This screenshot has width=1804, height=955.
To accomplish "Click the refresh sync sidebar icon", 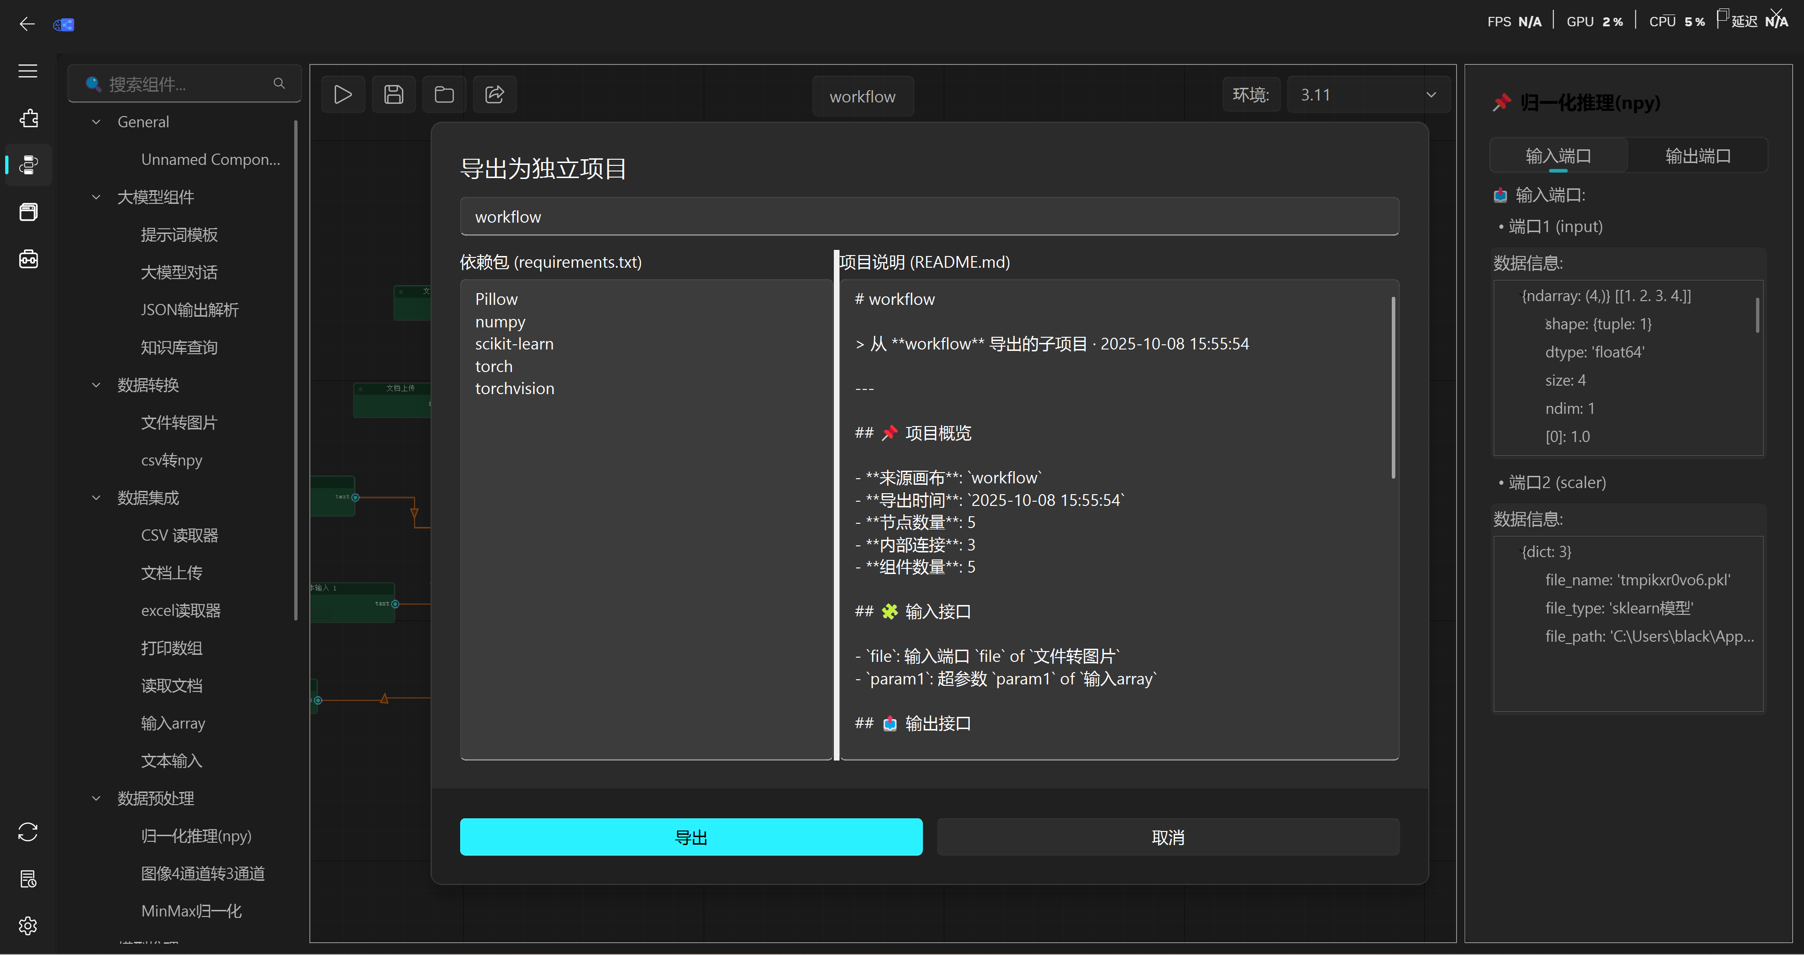I will tap(28, 832).
